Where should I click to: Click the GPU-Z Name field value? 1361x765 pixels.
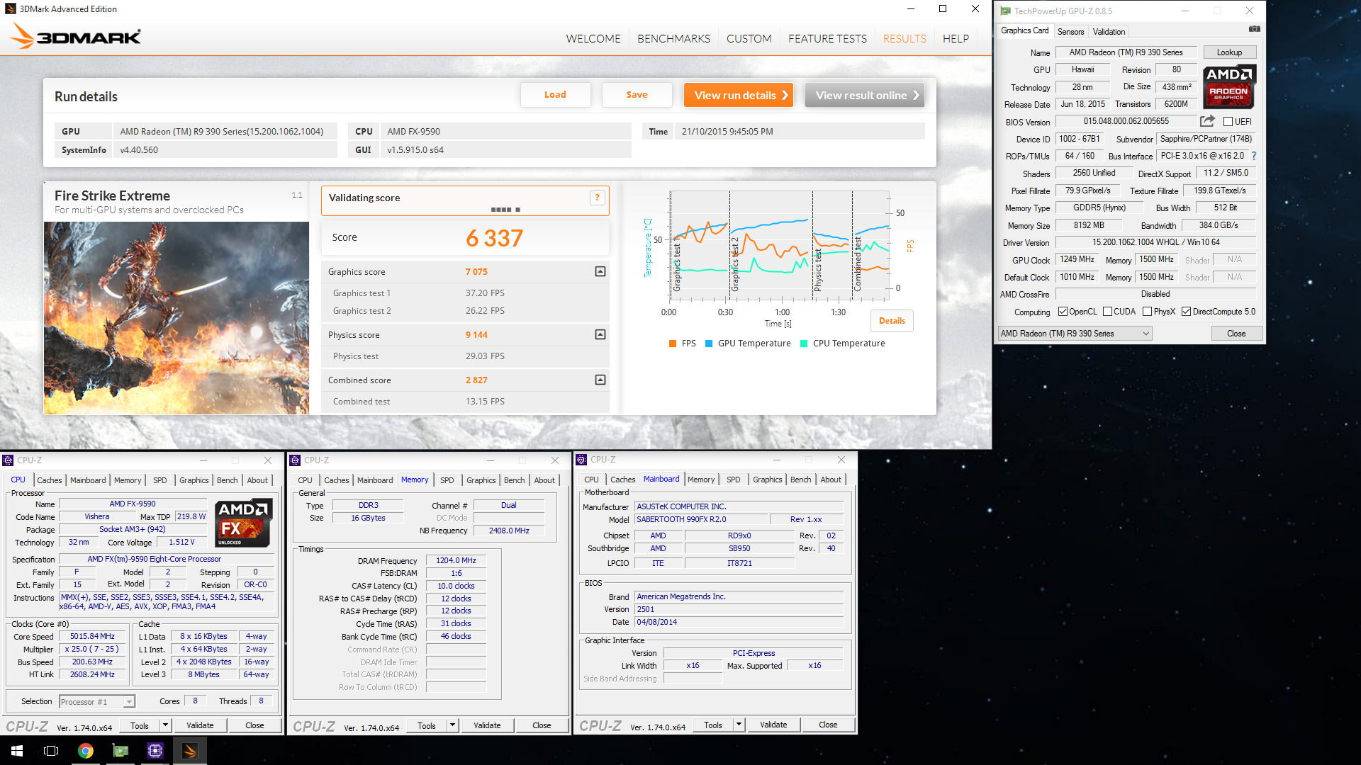(1126, 52)
